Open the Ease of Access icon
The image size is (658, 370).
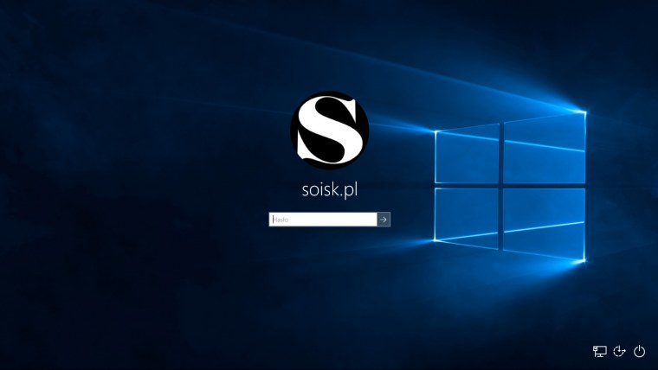(x=619, y=351)
